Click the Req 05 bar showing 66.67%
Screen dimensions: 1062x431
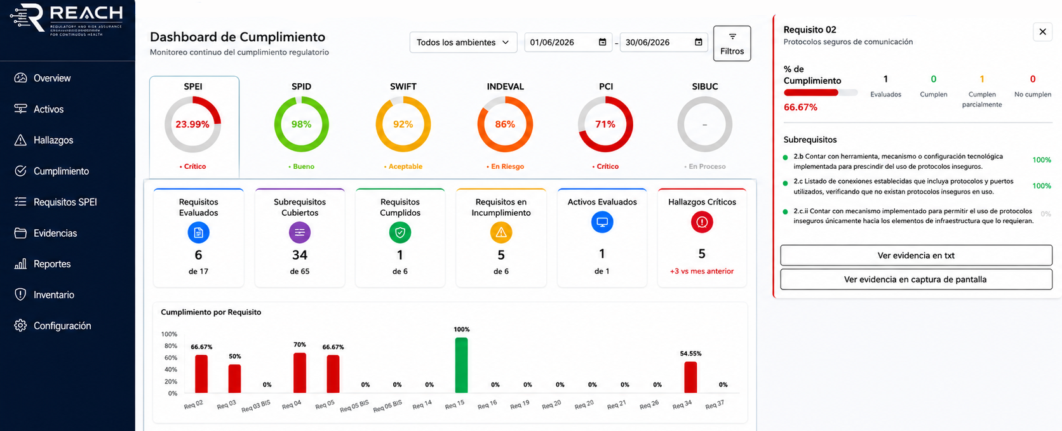[333, 373]
